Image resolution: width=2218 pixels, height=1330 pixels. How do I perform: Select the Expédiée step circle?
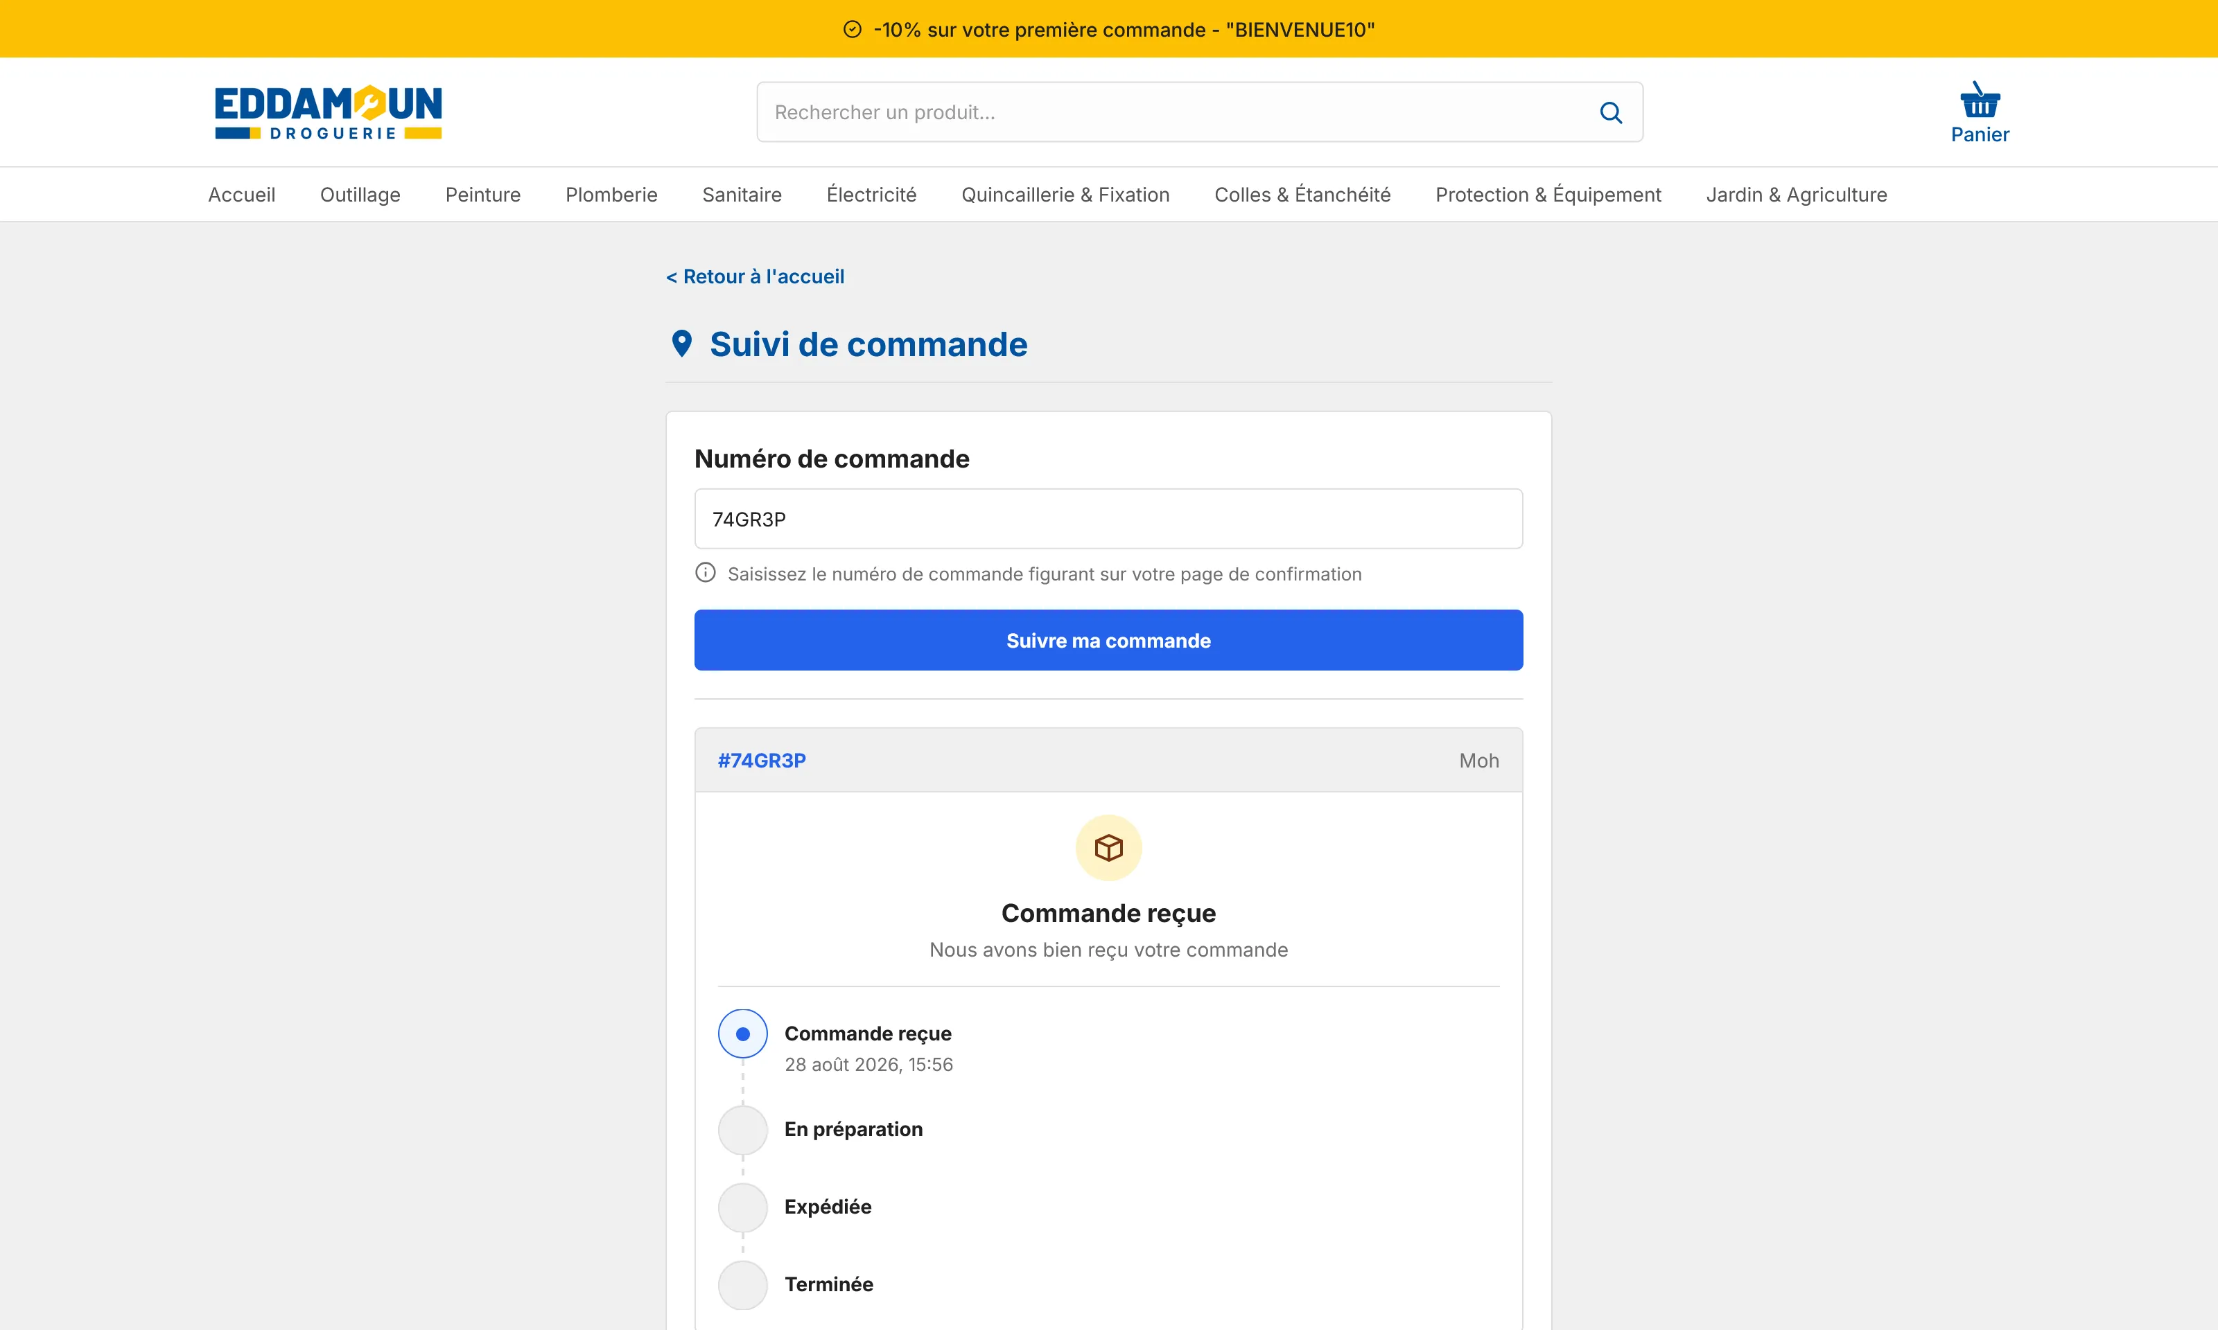tap(742, 1207)
